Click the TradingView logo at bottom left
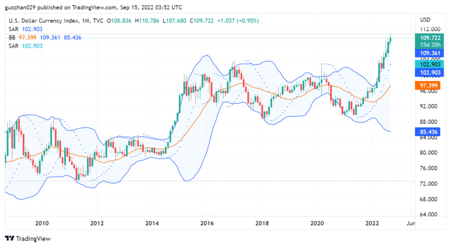This screenshot has width=451, height=247. tap(26, 238)
